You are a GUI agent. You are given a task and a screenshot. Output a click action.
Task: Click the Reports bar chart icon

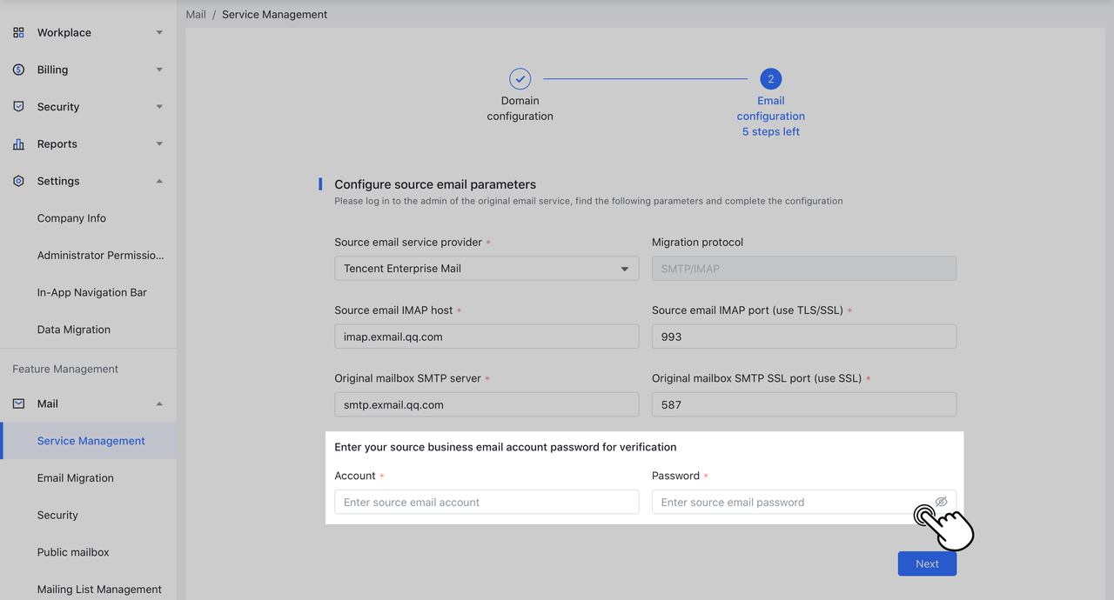(18, 144)
